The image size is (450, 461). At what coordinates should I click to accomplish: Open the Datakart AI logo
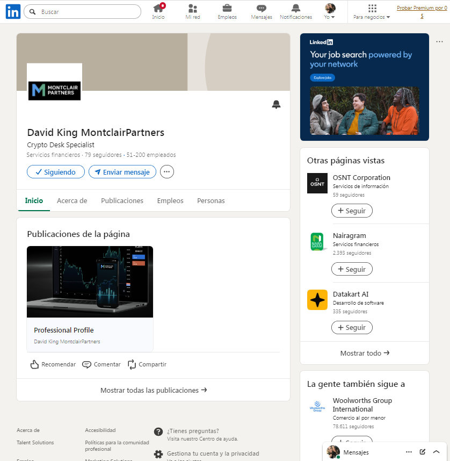click(317, 300)
